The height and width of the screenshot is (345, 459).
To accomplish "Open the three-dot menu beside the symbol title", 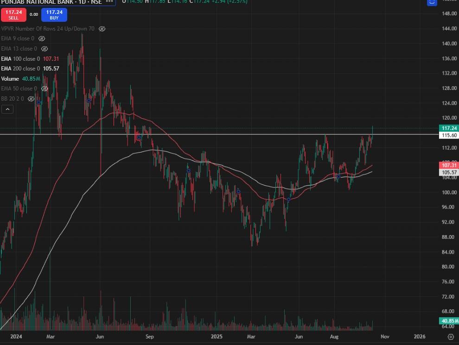I will [x=109, y=1].
